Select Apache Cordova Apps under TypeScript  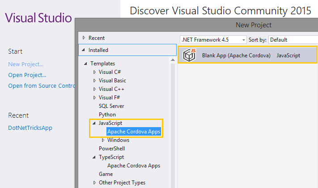[x=133, y=166]
